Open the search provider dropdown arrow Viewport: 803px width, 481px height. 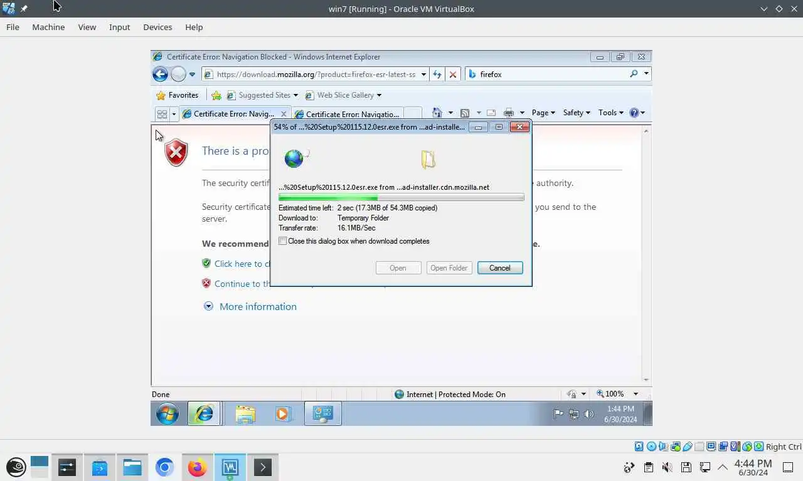pyautogui.click(x=646, y=74)
